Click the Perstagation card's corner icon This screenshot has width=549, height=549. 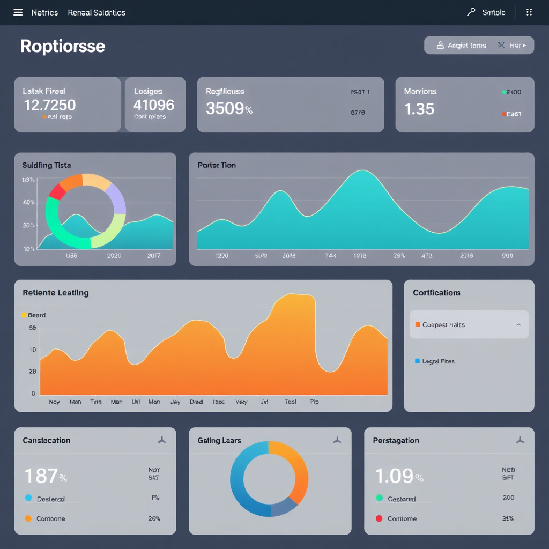pyautogui.click(x=519, y=440)
